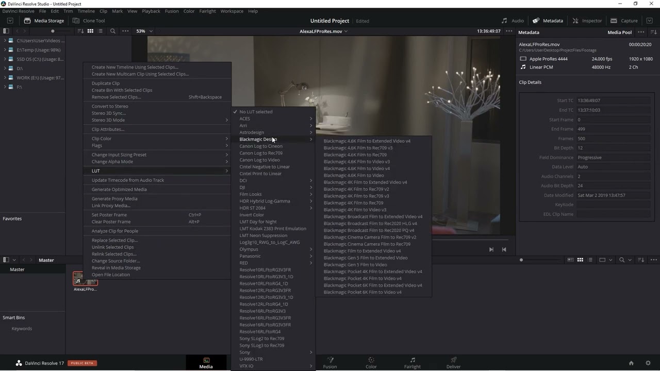The image size is (660, 371).
Task: Go to the Color page
Action: click(371, 363)
